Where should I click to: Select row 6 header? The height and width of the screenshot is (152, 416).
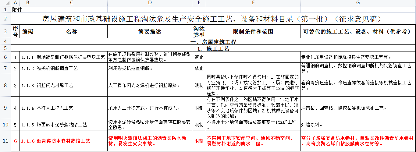coord(5,57)
